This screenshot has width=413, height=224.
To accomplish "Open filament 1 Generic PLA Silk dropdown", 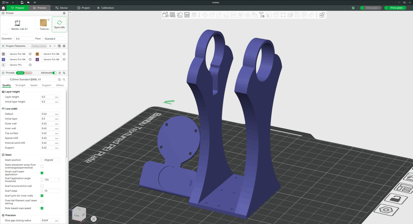I will pyautogui.click(x=17, y=54).
